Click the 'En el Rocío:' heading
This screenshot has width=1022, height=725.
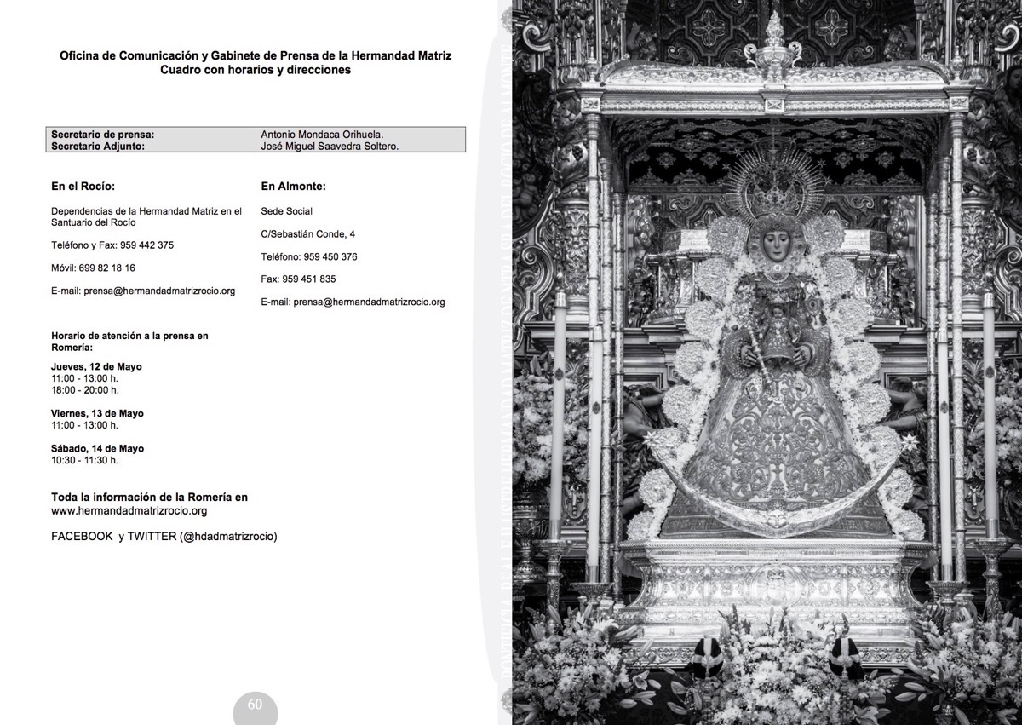[83, 187]
